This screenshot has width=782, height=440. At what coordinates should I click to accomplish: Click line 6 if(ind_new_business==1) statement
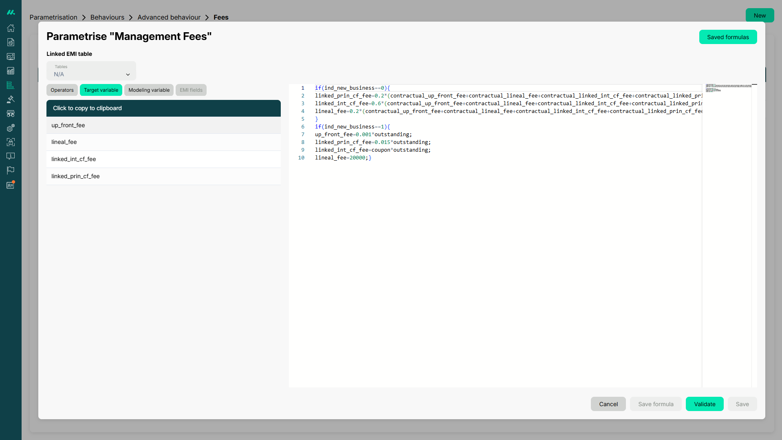pyautogui.click(x=352, y=127)
